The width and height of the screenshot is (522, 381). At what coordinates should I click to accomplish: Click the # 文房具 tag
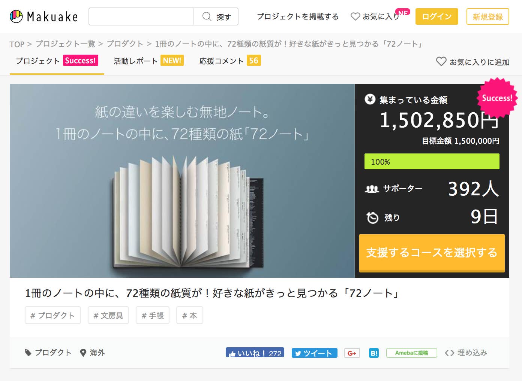108,315
